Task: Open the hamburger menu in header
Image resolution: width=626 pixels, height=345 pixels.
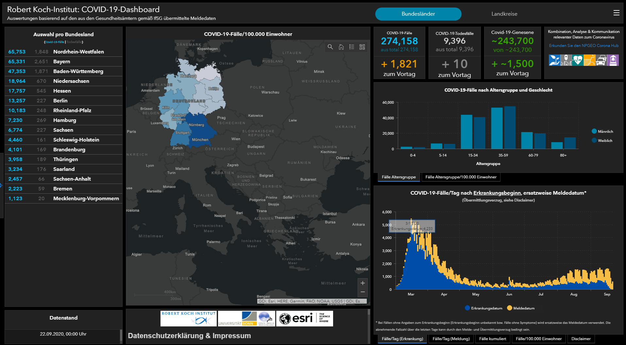Action: (616, 13)
